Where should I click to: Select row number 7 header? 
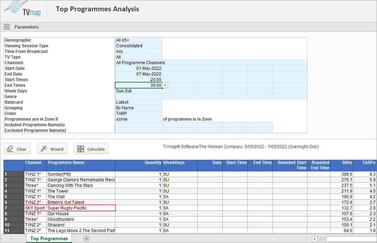click(x=14, y=208)
